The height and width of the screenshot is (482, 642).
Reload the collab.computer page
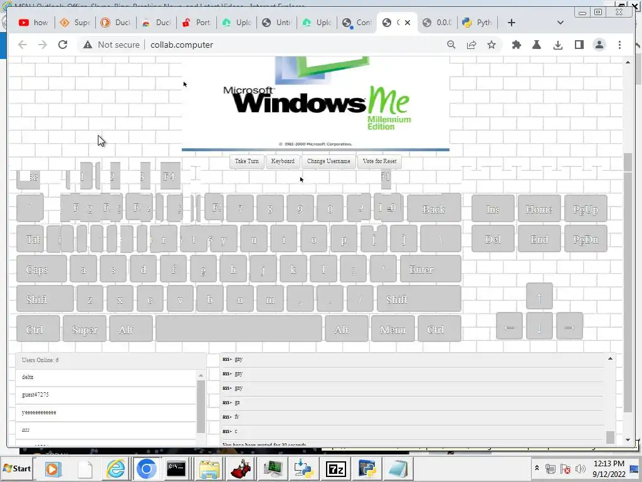tap(63, 45)
